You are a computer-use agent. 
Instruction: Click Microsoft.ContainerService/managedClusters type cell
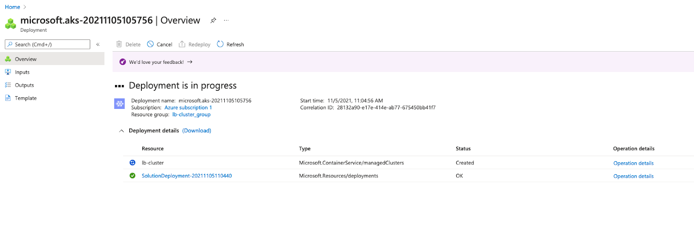pos(351,163)
